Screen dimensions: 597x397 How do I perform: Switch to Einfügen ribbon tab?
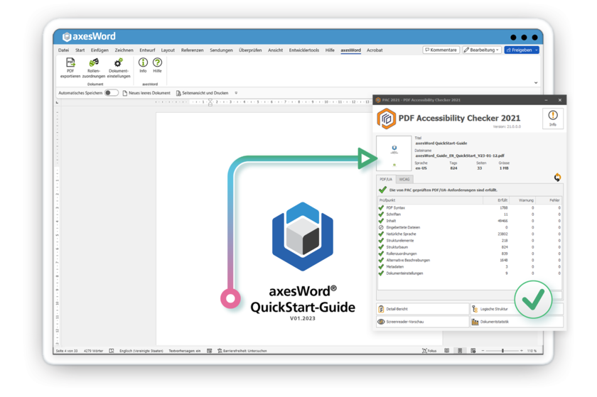point(99,50)
